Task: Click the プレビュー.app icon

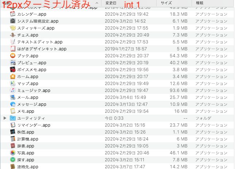Action: point(13,62)
